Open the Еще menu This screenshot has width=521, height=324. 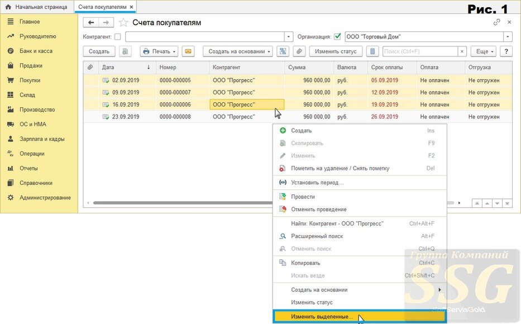click(484, 51)
